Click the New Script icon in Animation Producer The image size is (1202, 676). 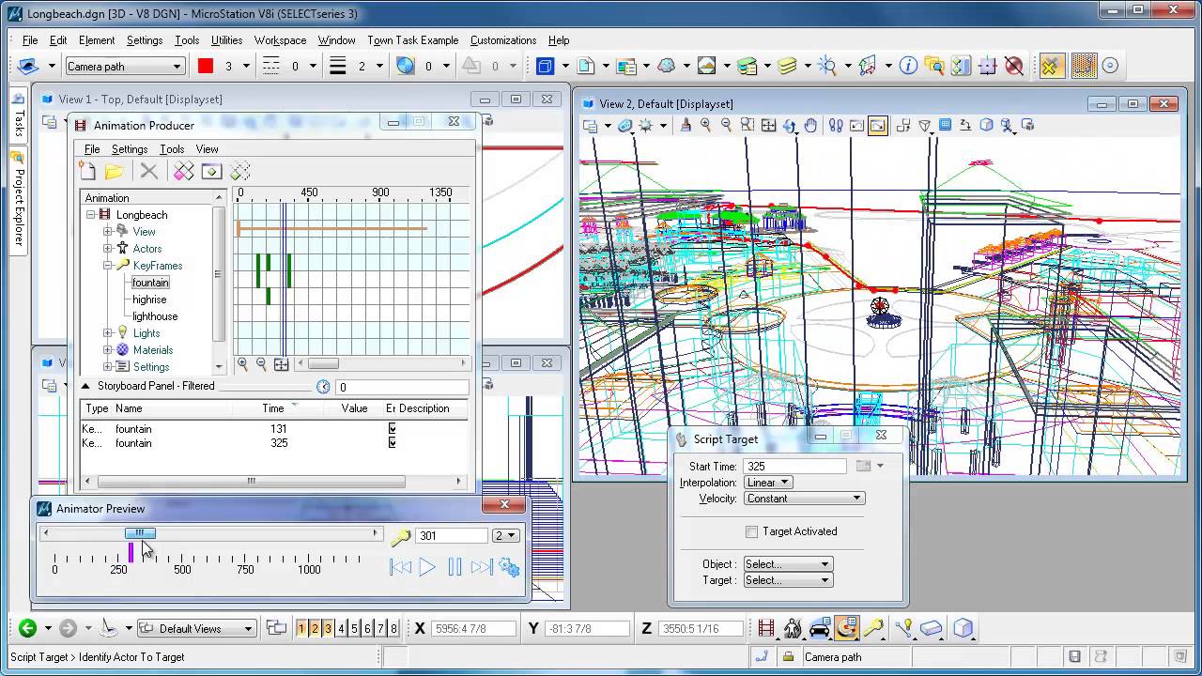[87, 171]
